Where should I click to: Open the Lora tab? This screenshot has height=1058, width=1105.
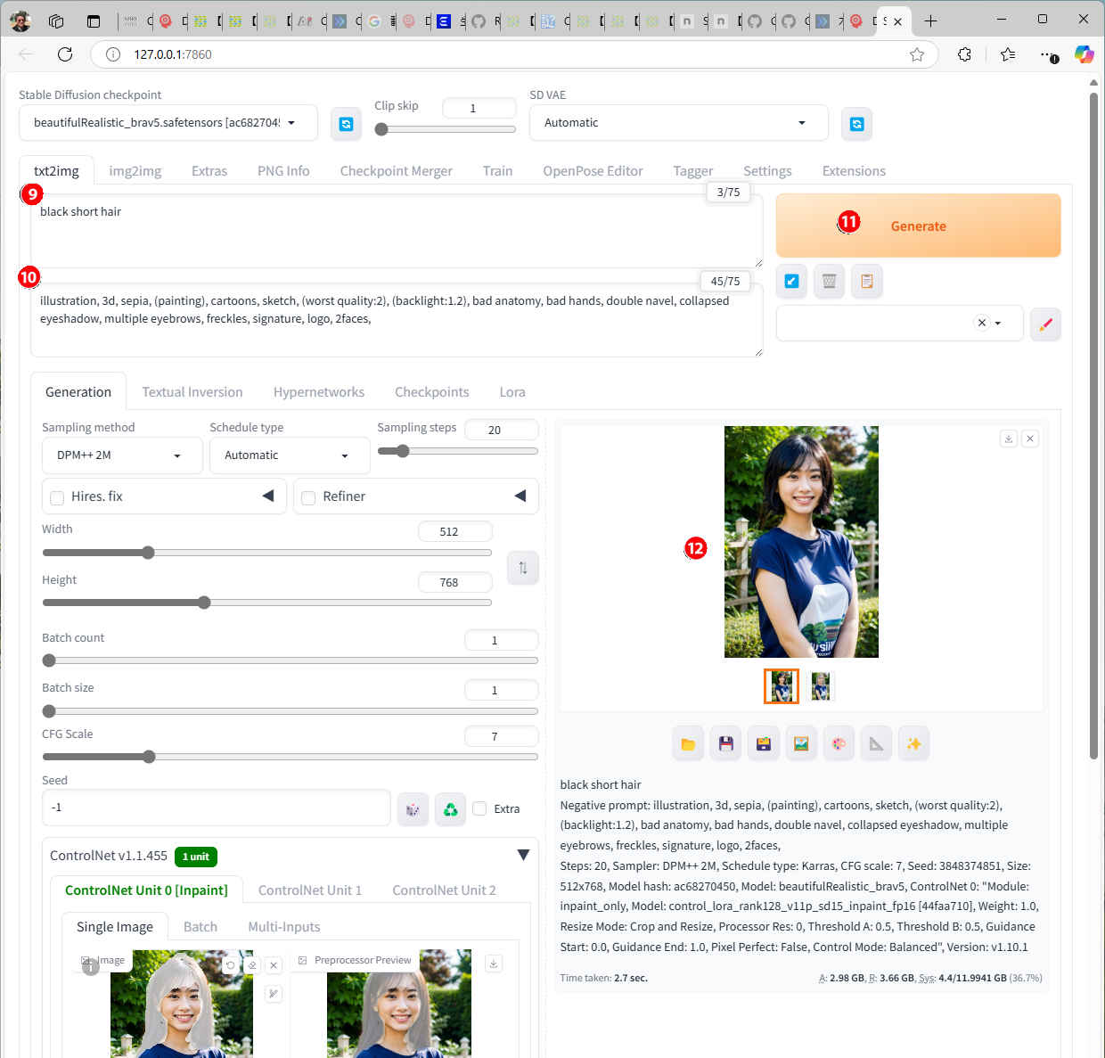pos(512,392)
